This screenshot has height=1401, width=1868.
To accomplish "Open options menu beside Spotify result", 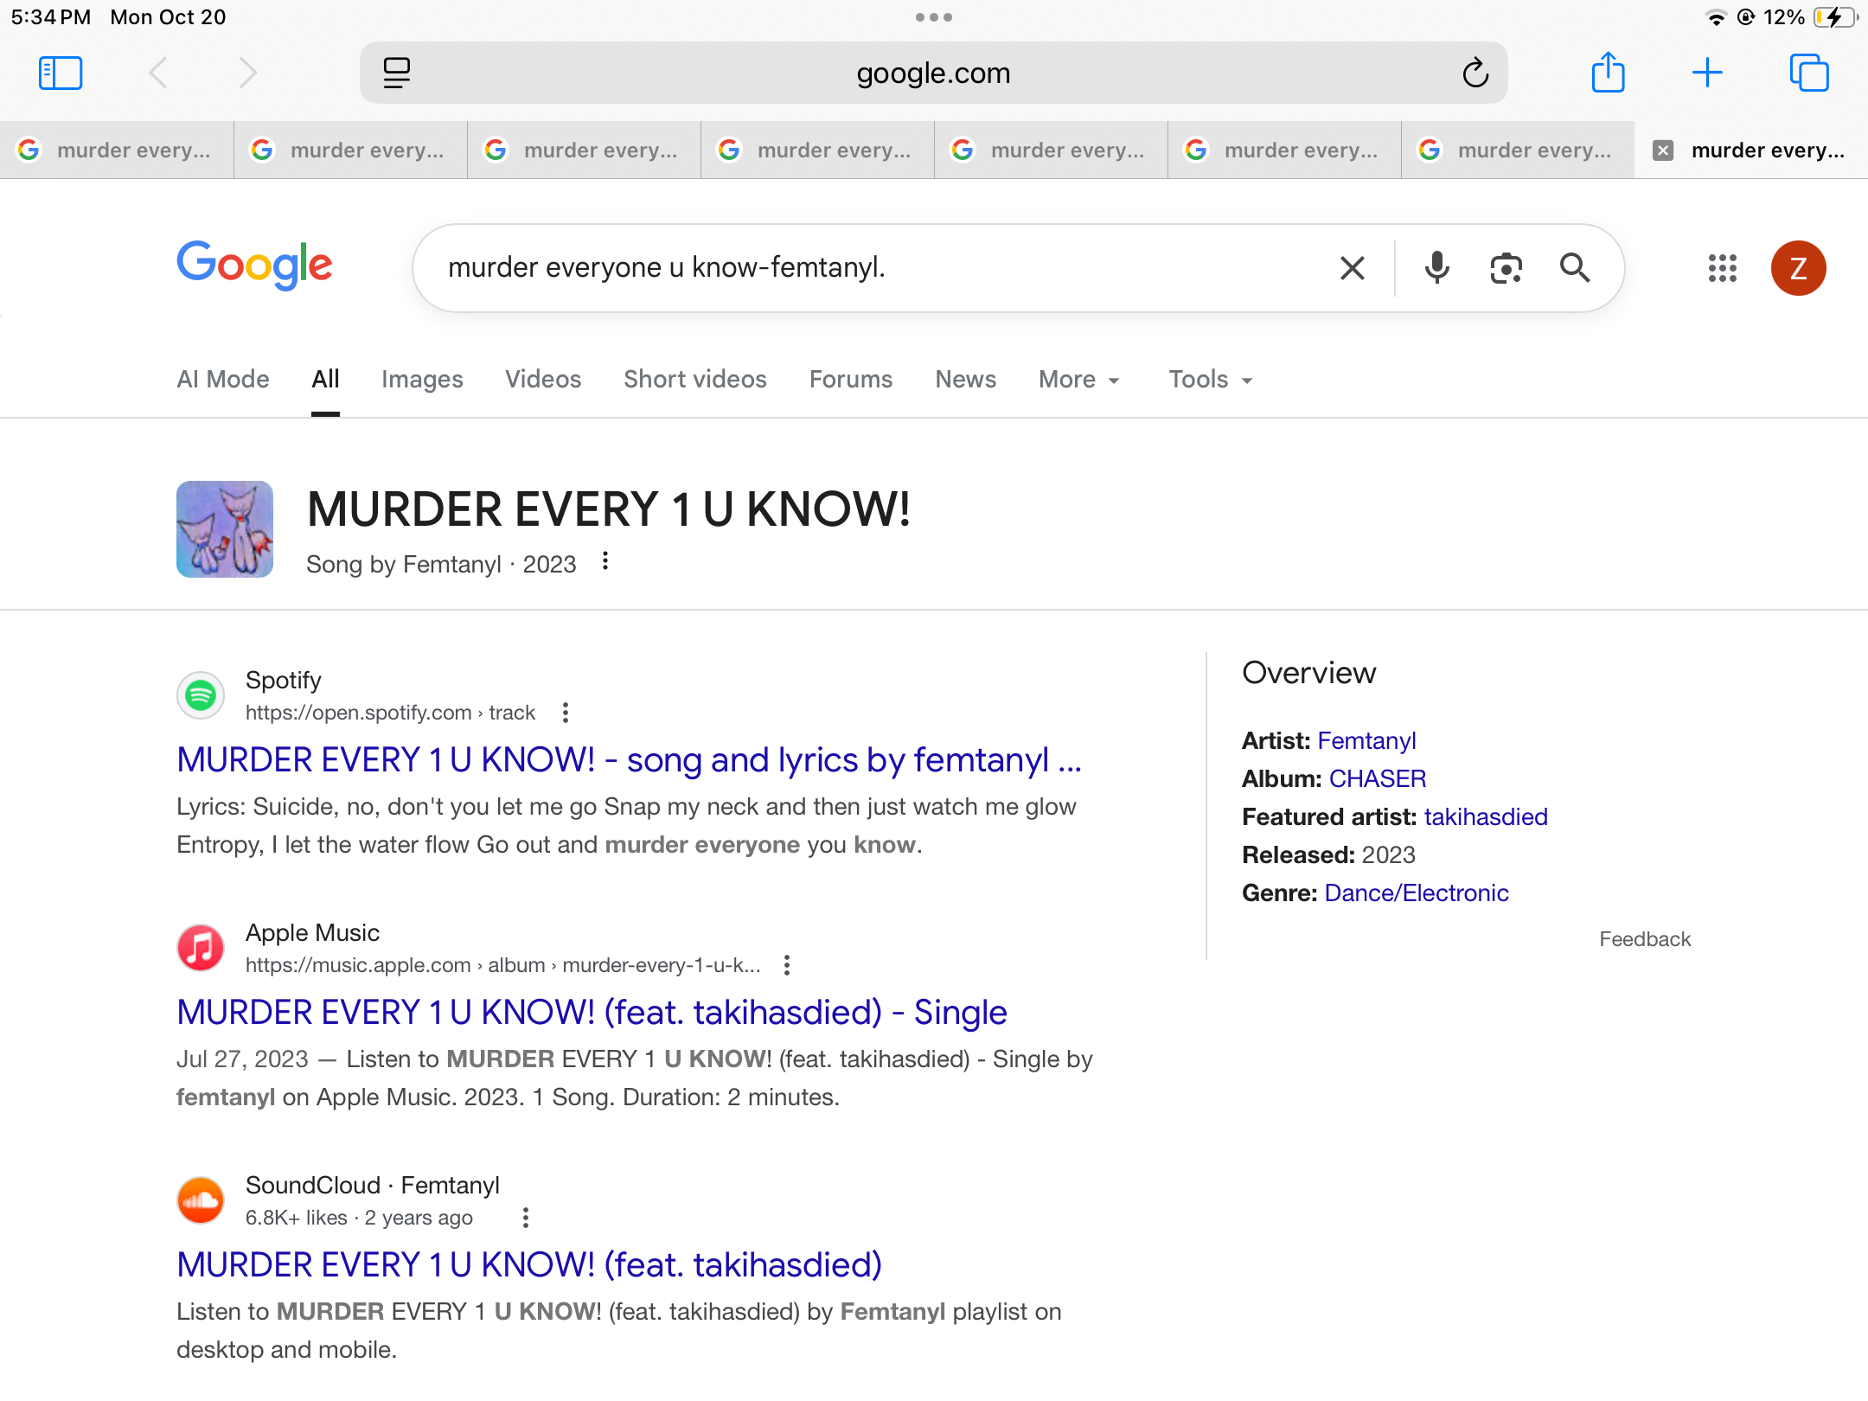I will pos(566,713).
